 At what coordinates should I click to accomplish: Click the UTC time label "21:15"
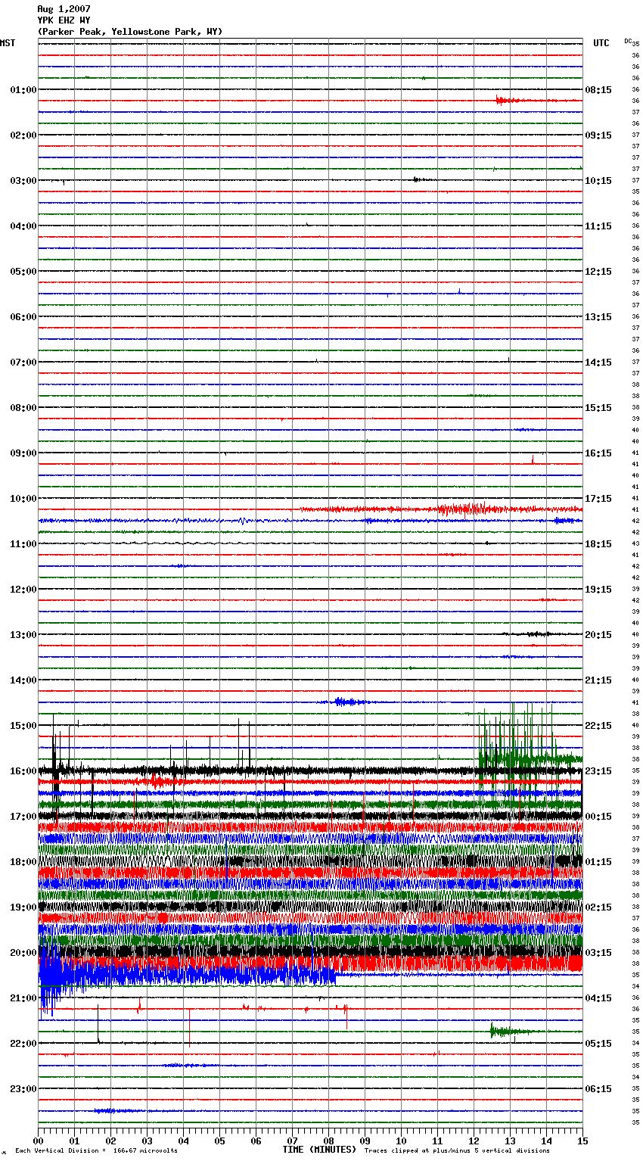(x=598, y=680)
